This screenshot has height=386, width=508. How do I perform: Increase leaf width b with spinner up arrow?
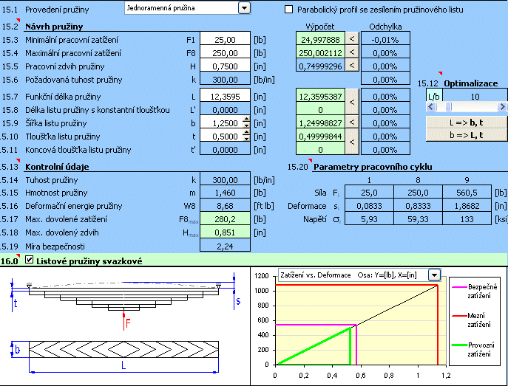[246, 120]
